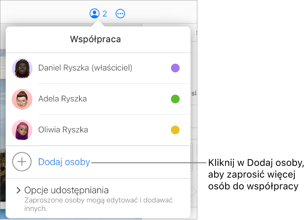The image size is (308, 220).
Task: Select the Adela Ryszka participant row
Action: pyautogui.click(x=85, y=99)
